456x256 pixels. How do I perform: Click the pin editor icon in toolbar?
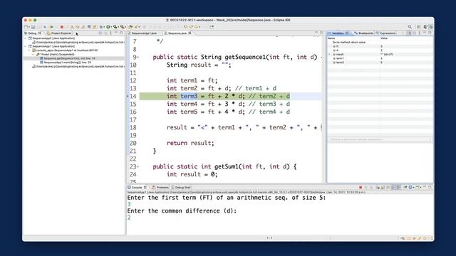pos(212,27)
